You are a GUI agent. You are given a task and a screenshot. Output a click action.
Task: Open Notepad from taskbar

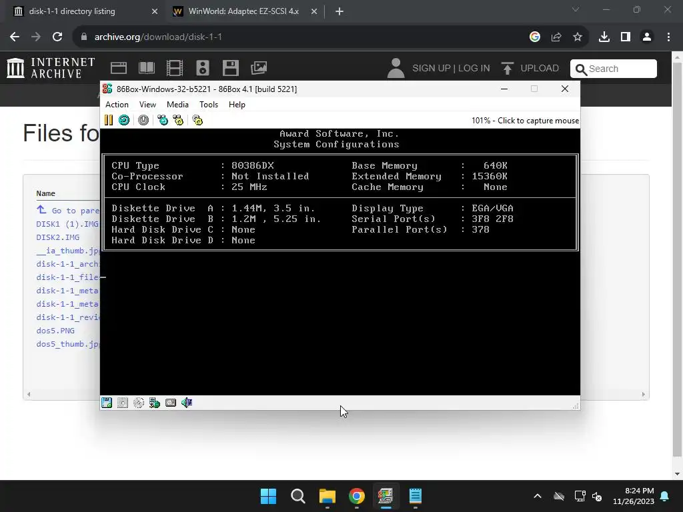tap(415, 496)
